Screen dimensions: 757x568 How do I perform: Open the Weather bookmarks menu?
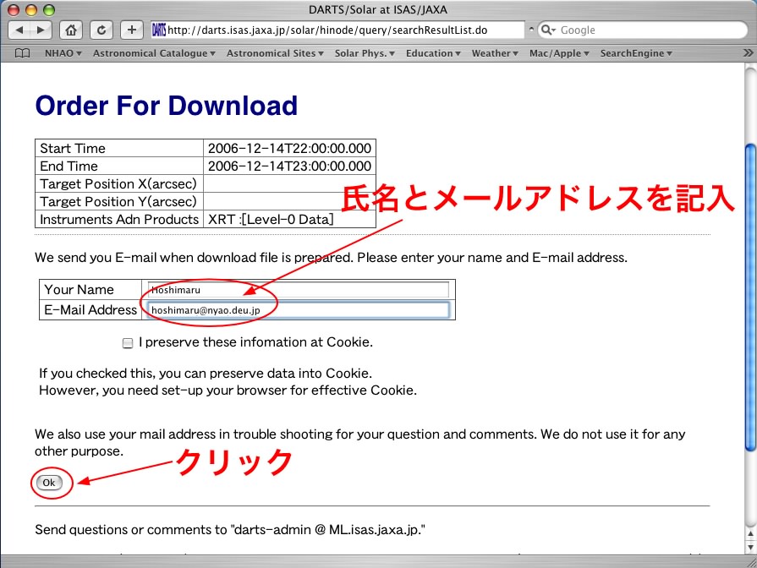(495, 53)
